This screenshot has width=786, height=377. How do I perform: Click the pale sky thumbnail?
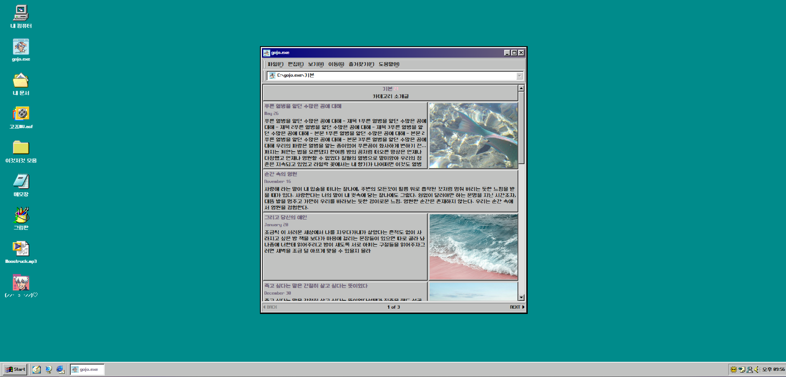tap(473, 292)
